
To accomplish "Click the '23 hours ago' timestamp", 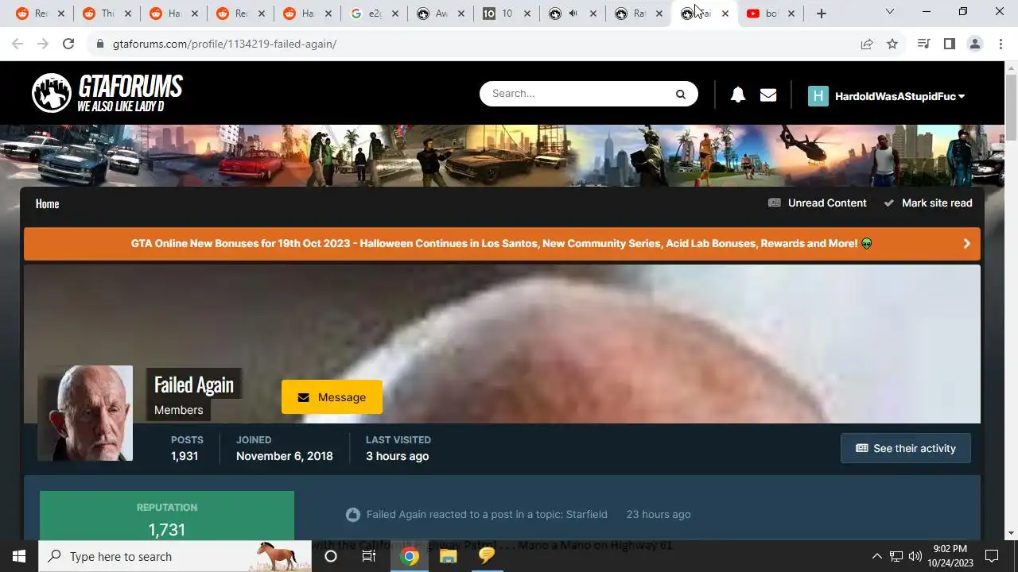I will click(x=659, y=515).
